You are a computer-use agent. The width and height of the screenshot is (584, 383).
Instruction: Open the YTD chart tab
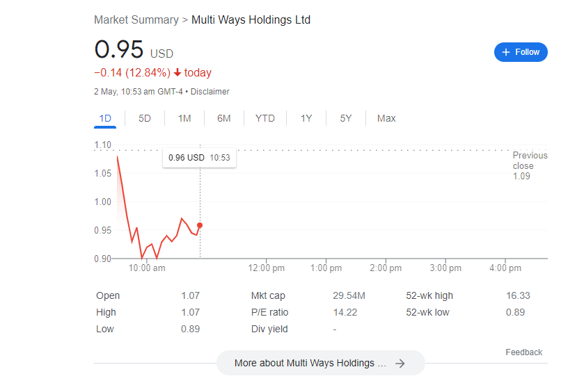coord(265,119)
